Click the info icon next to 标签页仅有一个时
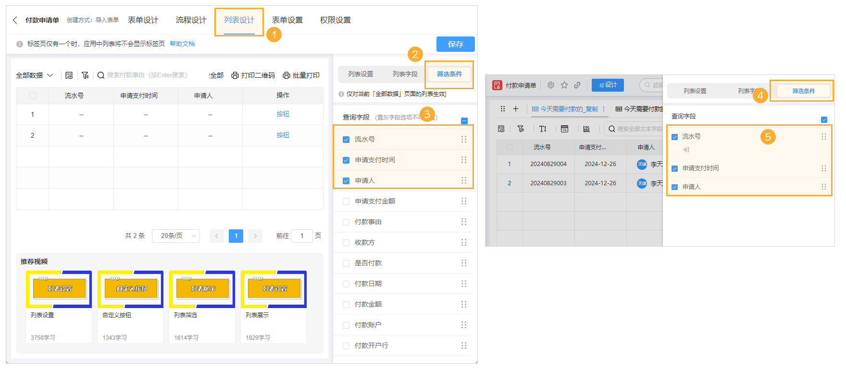Screen dimensions: 846x369 [20, 44]
